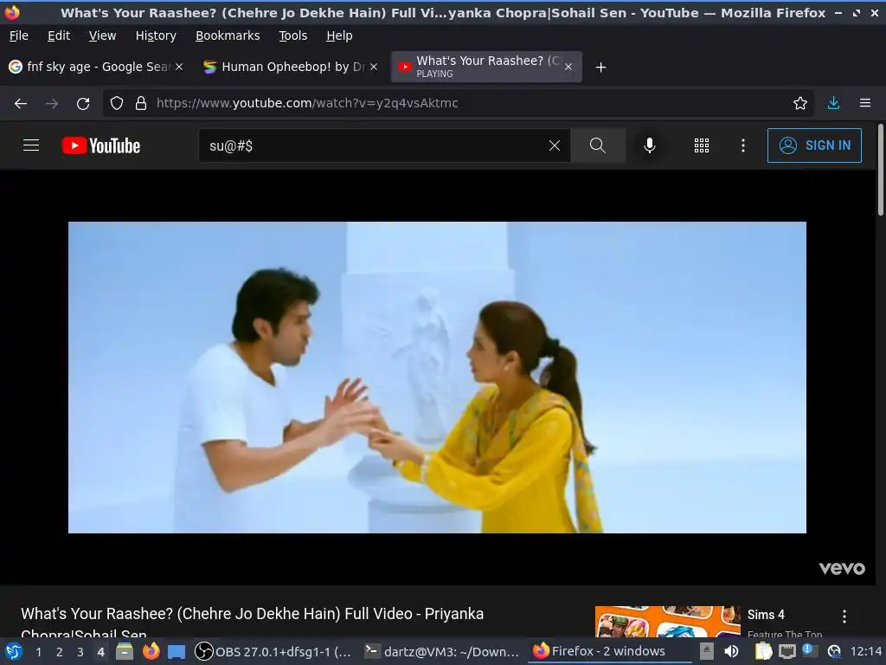Screen dimensions: 886x665
Task: Switch to workspace 2
Action: (x=60, y=652)
